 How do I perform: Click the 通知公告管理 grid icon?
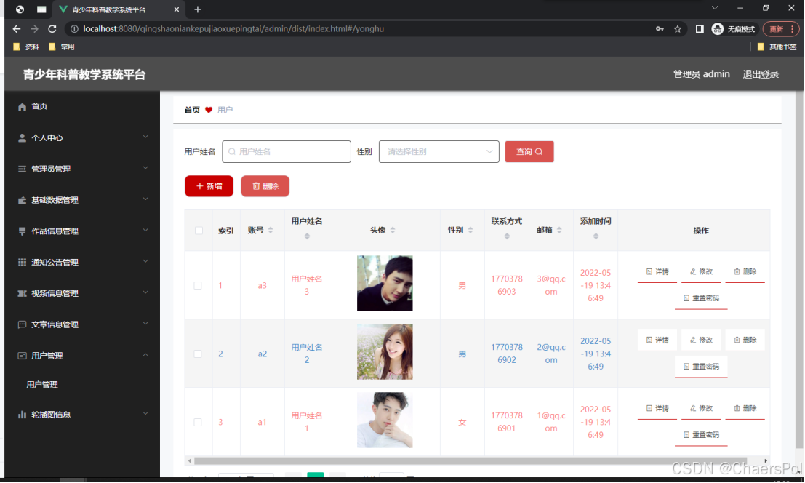point(22,263)
